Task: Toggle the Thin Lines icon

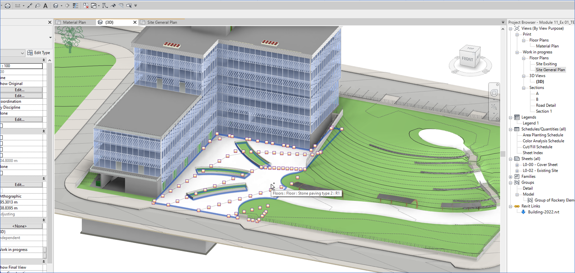Action: tap(75, 6)
